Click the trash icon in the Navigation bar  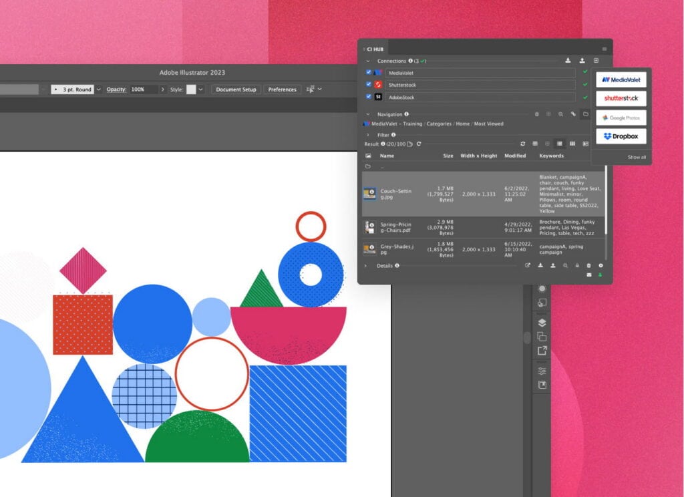pyautogui.click(x=537, y=114)
